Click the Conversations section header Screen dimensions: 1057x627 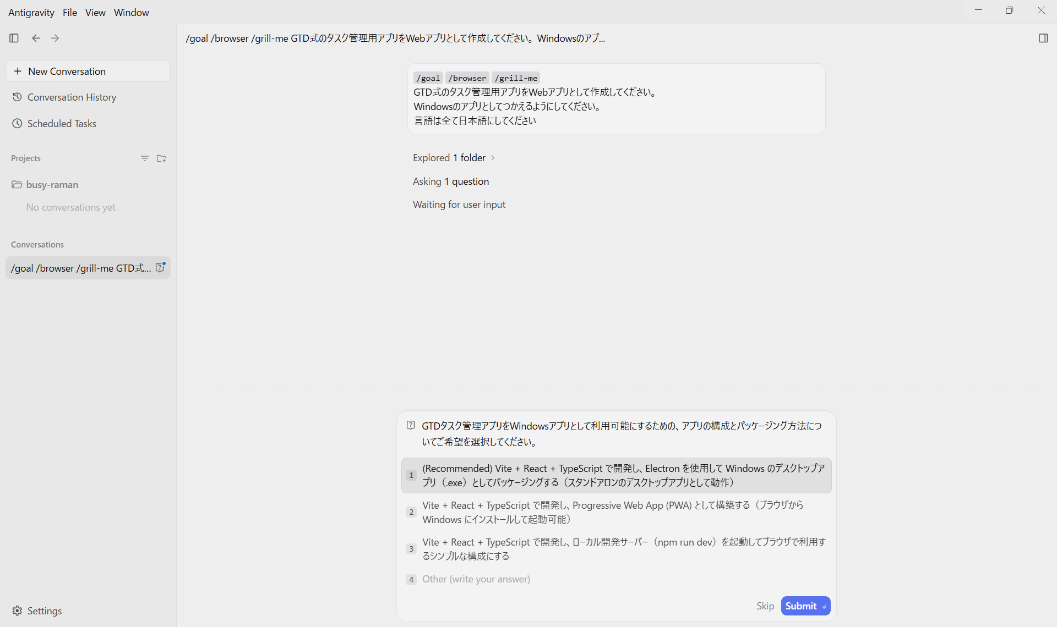pos(37,245)
